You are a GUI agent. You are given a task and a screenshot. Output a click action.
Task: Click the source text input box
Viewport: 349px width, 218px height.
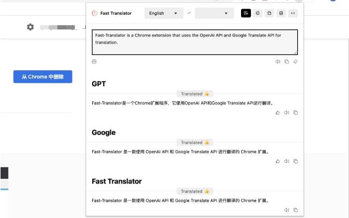point(195,42)
